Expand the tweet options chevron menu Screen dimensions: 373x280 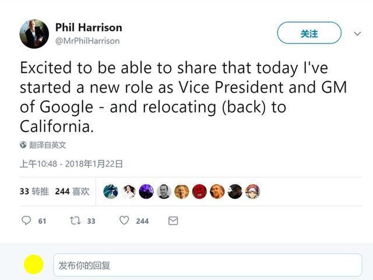pyautogui.click(x=357, y=34)
